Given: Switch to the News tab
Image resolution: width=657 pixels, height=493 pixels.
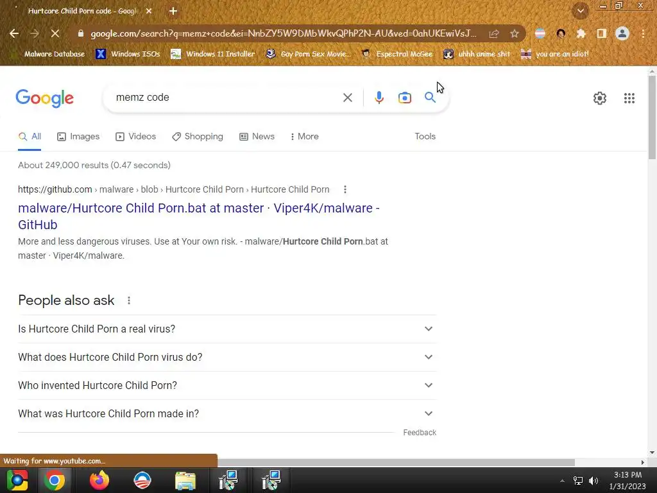Looking at the screenshot, I should tap(257, 137).
